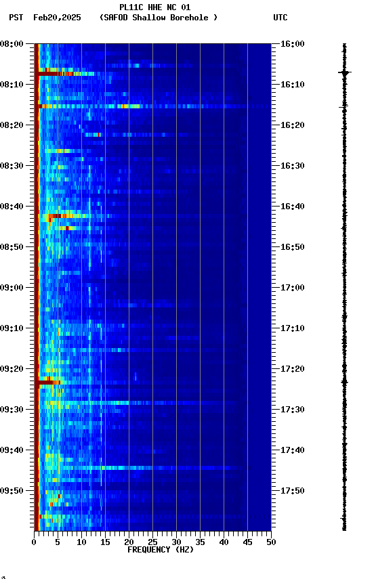This screenshot has height=585, width=374.
Task: Click the 25 Hz frequency tick label
Action: [152, 542]
